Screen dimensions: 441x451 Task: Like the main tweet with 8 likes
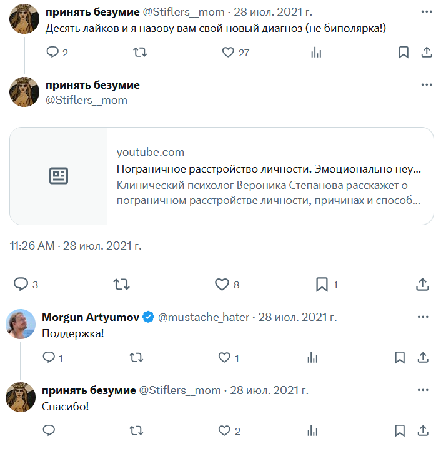(222, 285)
